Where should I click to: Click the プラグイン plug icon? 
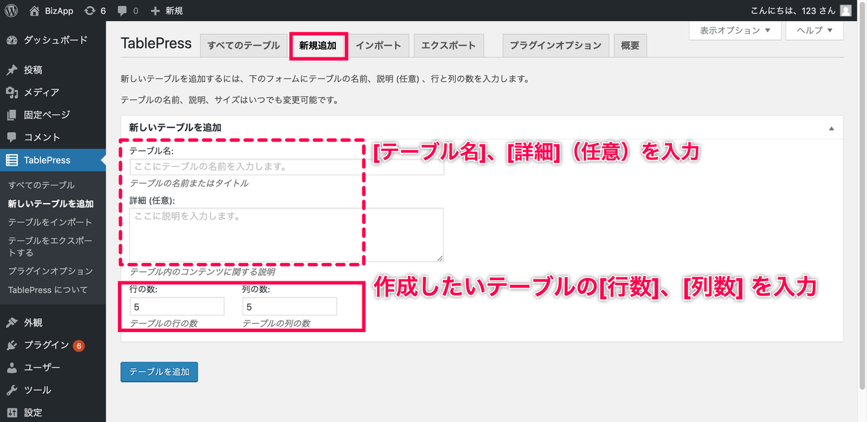12,345
